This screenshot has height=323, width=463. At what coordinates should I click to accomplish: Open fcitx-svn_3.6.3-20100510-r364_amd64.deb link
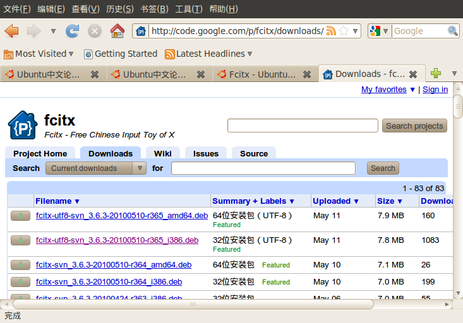coord(114,265)
